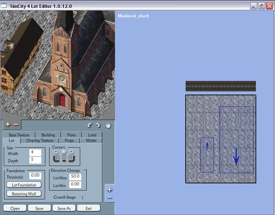Image resolution: width=275 pixels, height=215 pixels.
Task: Open the Overlay Texture tab
Action: coord(40,140)
